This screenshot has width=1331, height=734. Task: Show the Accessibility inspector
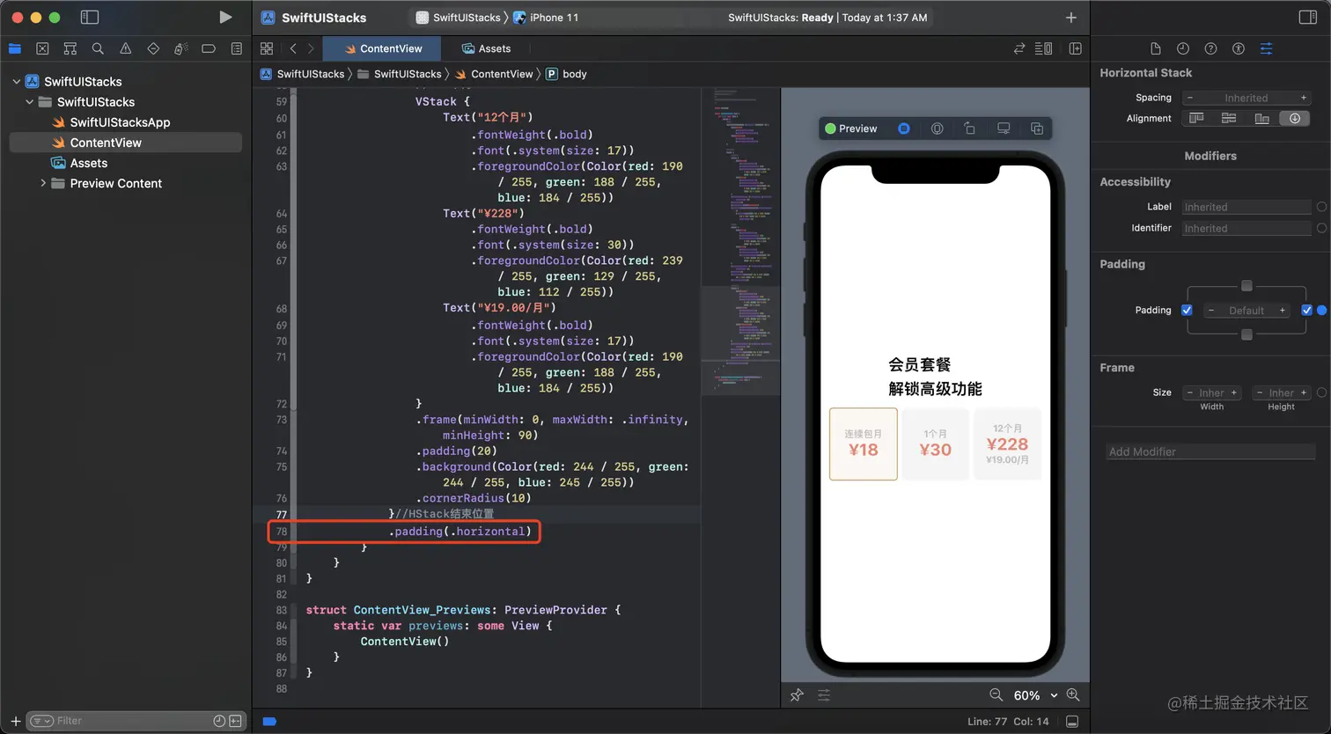coord(1239,48)
